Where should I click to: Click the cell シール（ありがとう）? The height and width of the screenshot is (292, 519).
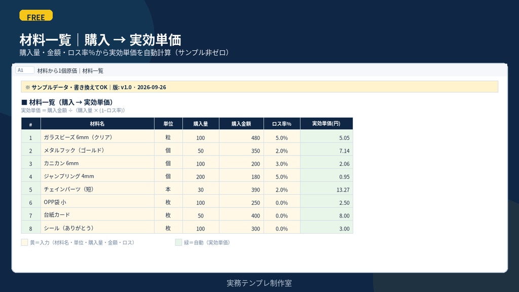pyautogui.click(x=97, y=228)
